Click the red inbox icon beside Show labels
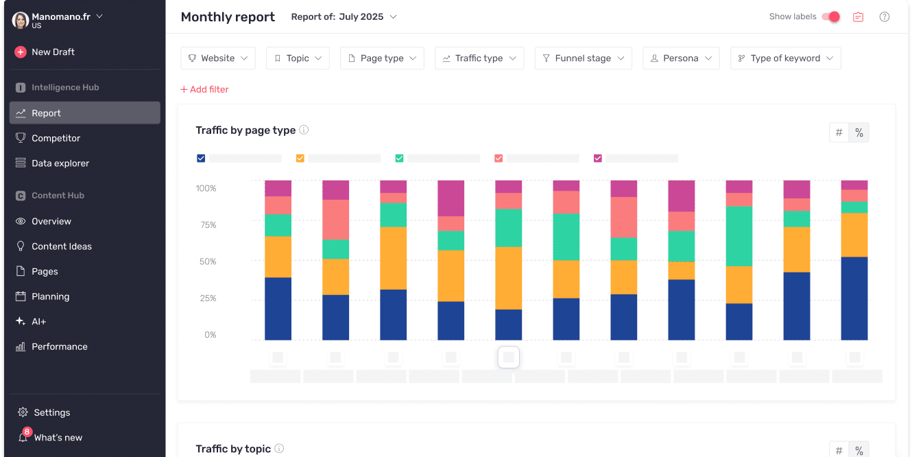 (x=858, y=16)
